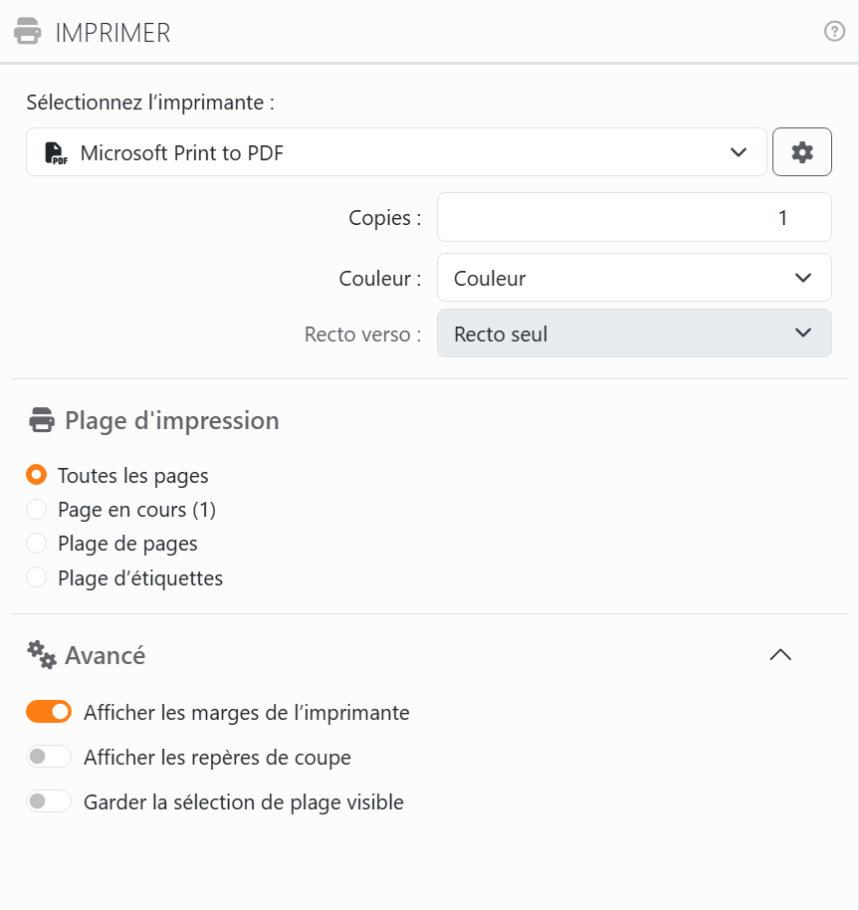Click the Recto verso : label
859x910 pixels.
tap(363, 335)
